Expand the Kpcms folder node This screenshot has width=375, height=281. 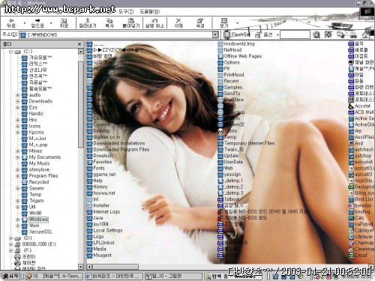point(17,133)
